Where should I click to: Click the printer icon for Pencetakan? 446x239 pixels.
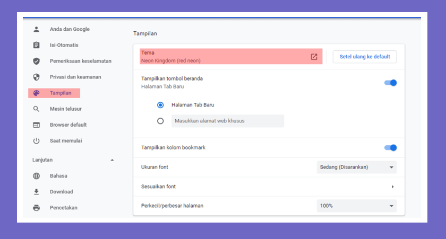pyautogui.click(x=37, y=208)
